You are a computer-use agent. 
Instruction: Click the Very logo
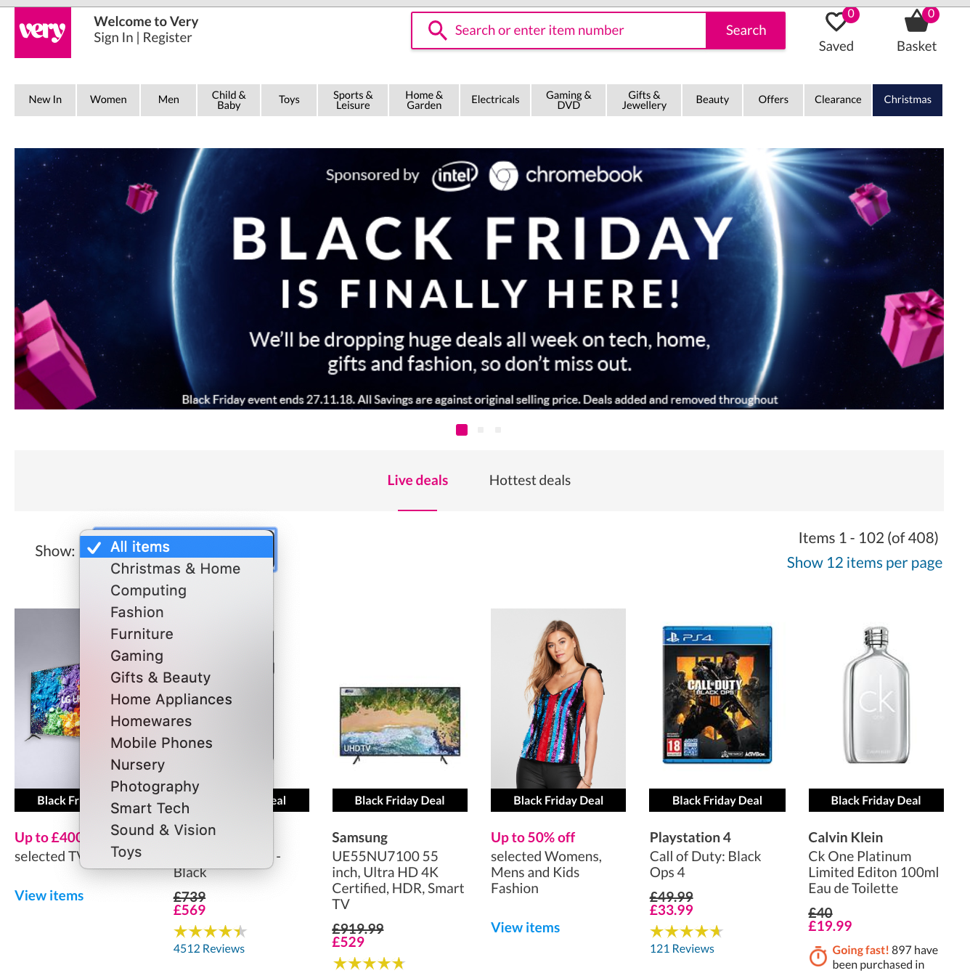[43, 33]
